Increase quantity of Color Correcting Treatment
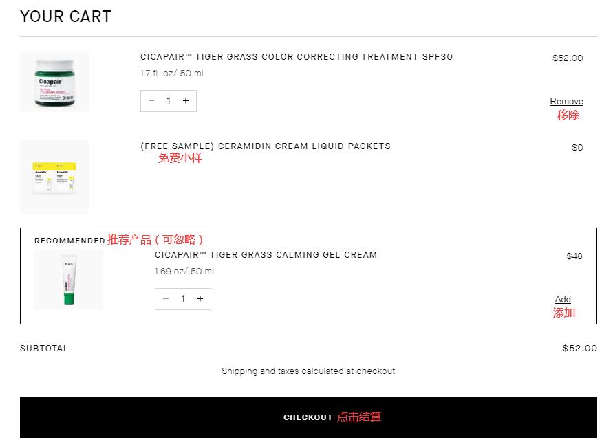 186,101
